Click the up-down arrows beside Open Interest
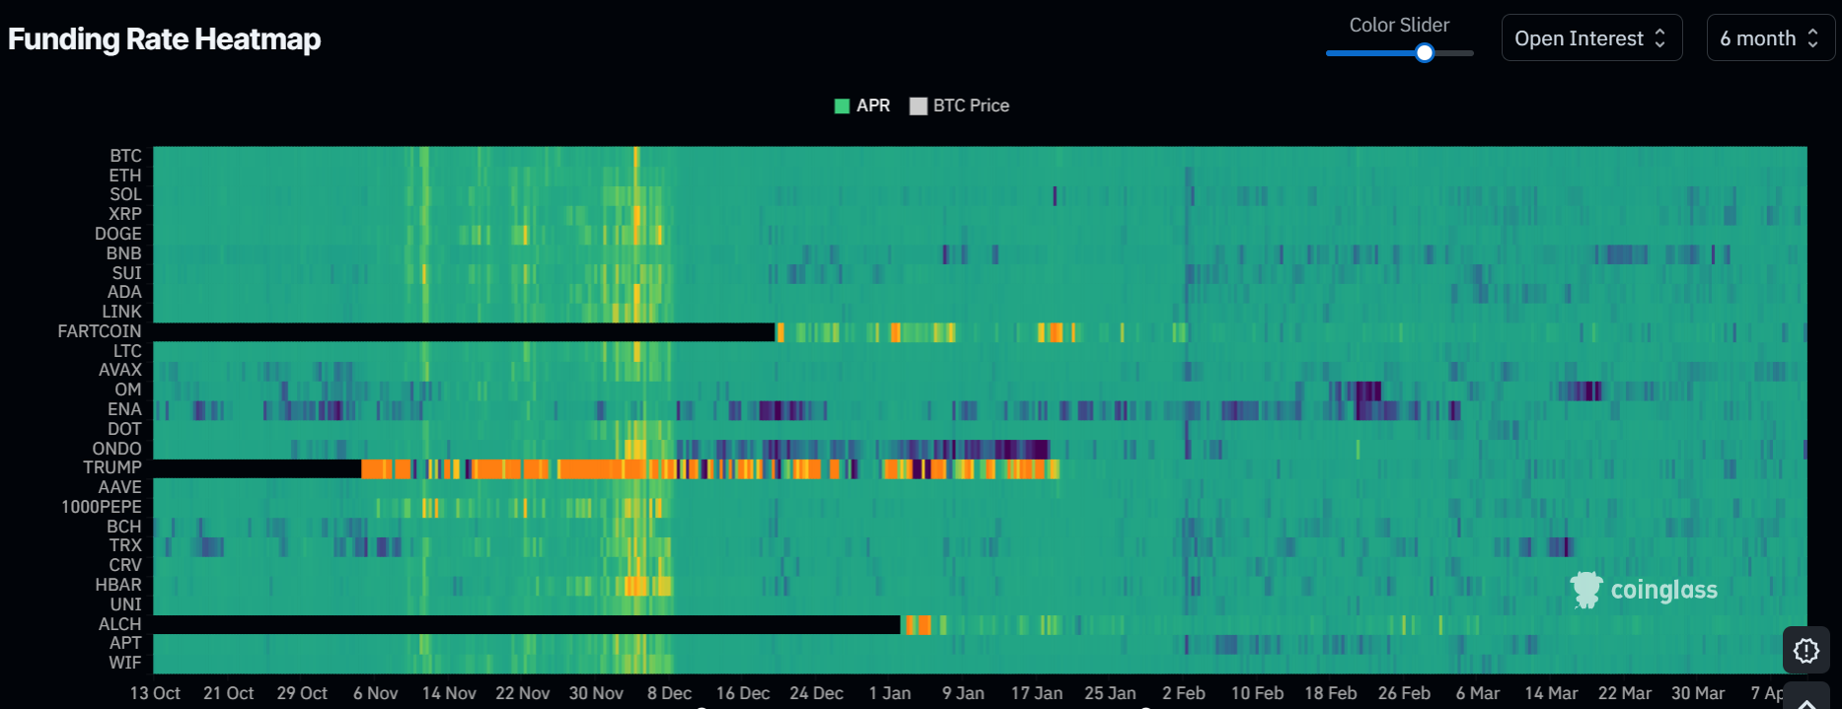The image size is (1842, 709). [x=1660, y=38]
